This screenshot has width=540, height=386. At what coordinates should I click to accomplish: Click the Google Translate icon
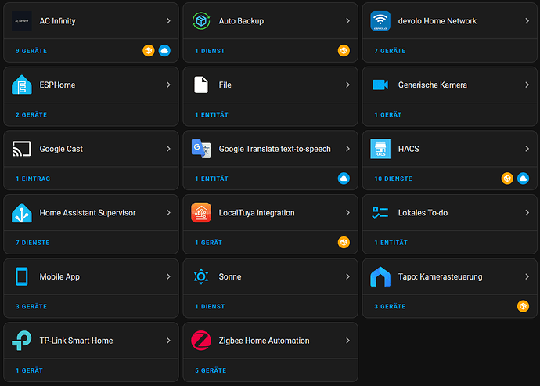click(x=201, y=149)
